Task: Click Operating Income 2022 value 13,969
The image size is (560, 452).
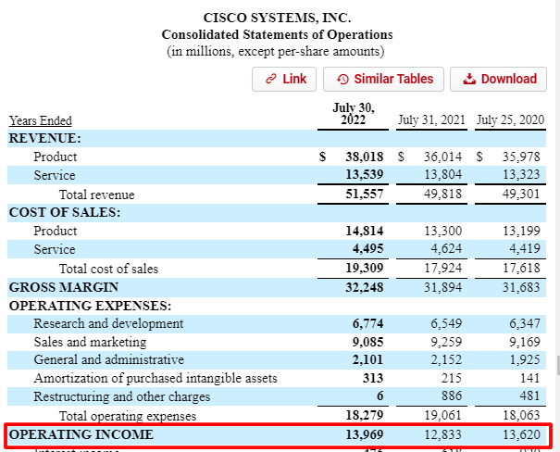Action: coord(364,434)
